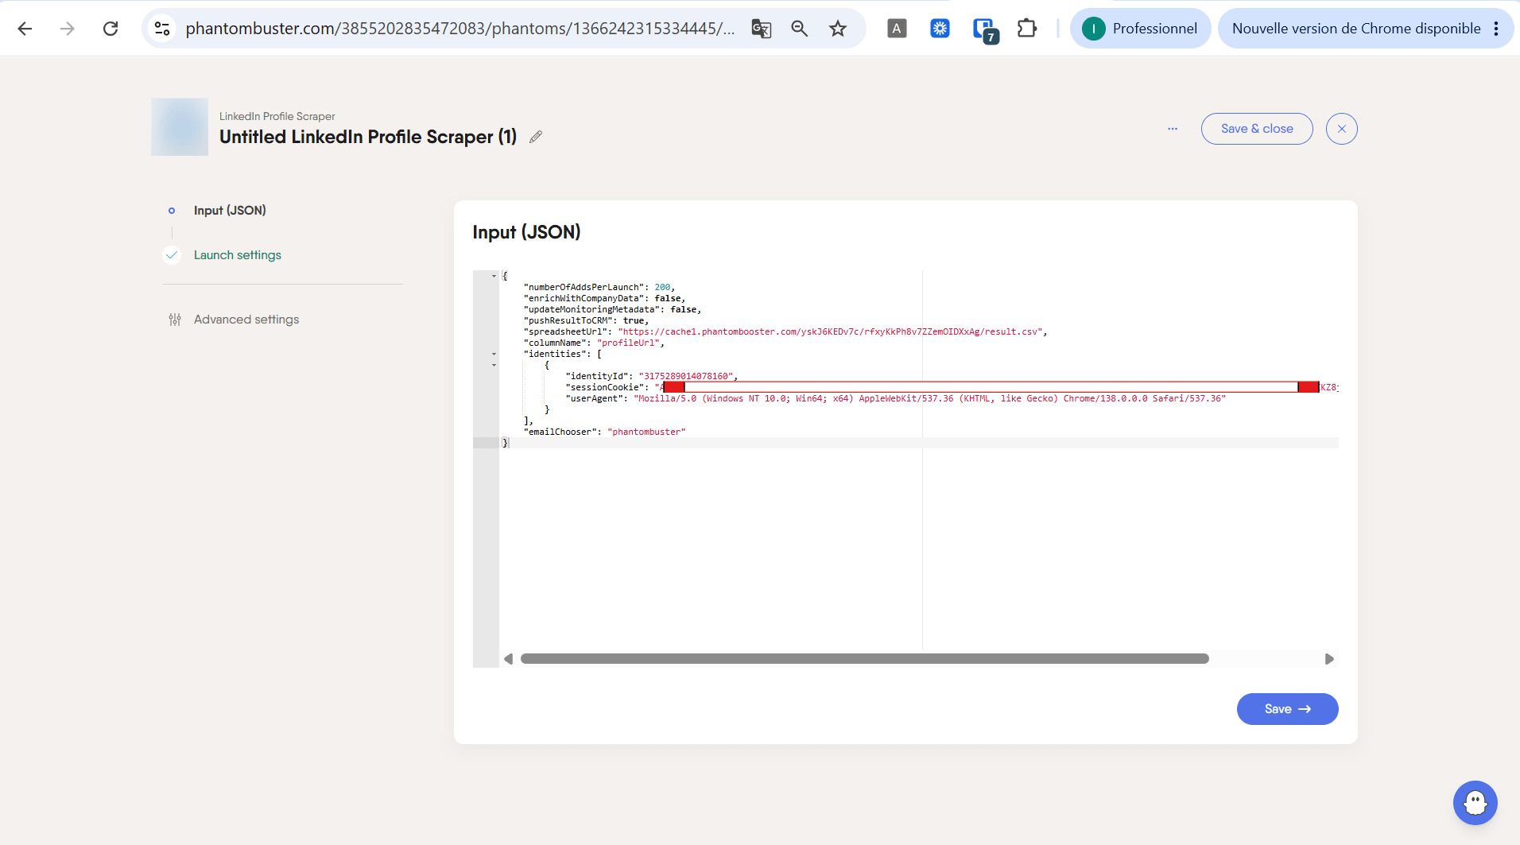The width and height of the screenshot is (1520, 845).
Task: Click the LinkedIn Profile Scraper subtitle
Action: click(277, 116)
